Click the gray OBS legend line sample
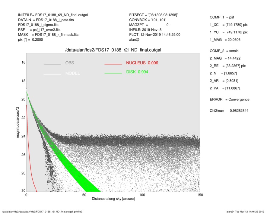 (52, 64)
